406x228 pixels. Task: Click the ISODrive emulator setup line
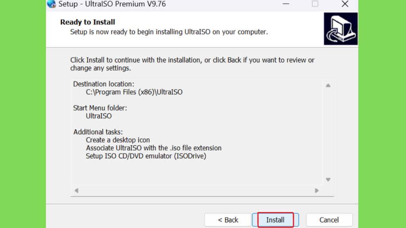[146, 156]
